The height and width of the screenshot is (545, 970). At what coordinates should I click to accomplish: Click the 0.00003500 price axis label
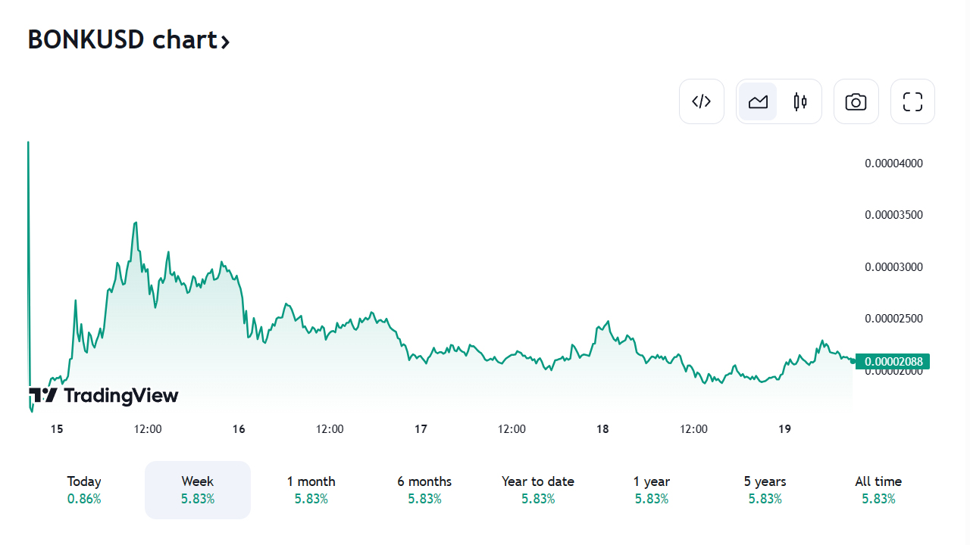894,215
